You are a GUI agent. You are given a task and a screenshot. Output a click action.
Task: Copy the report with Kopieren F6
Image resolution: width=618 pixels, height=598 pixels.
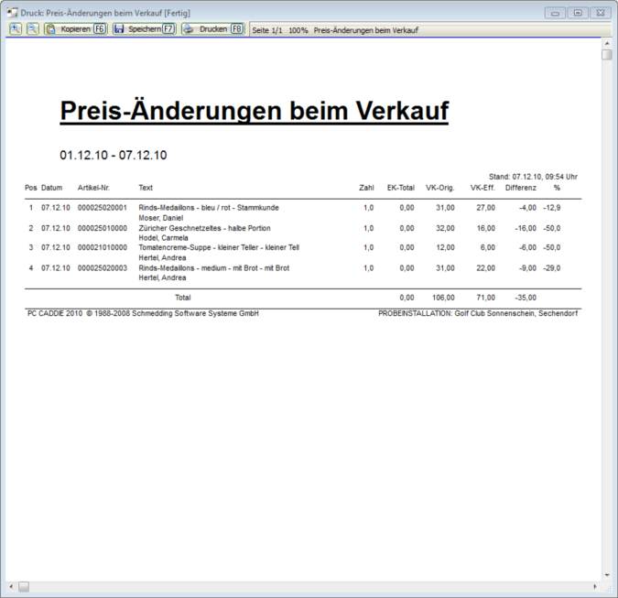pyautogui.click(x=76, y=29)
